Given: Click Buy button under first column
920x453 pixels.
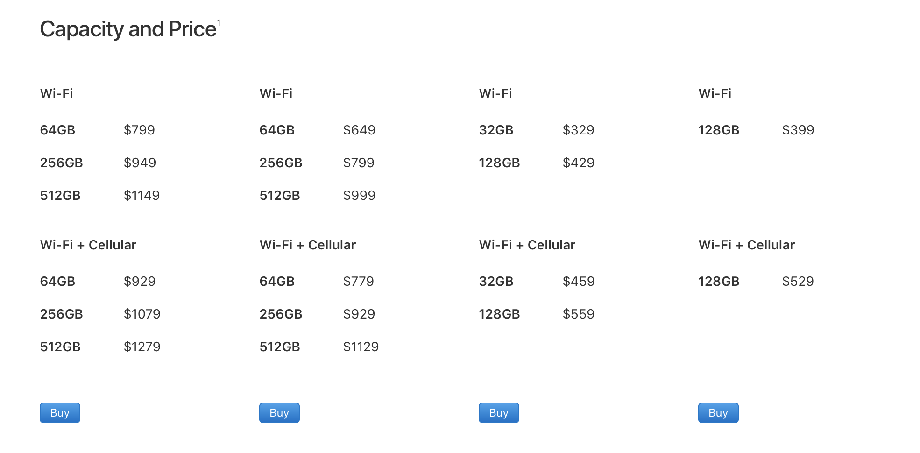Looking at the screenshot, I should tap(60, 413).
